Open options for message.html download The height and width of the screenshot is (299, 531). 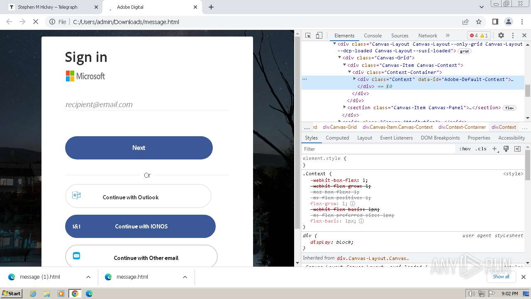click(x=185, y=277)
